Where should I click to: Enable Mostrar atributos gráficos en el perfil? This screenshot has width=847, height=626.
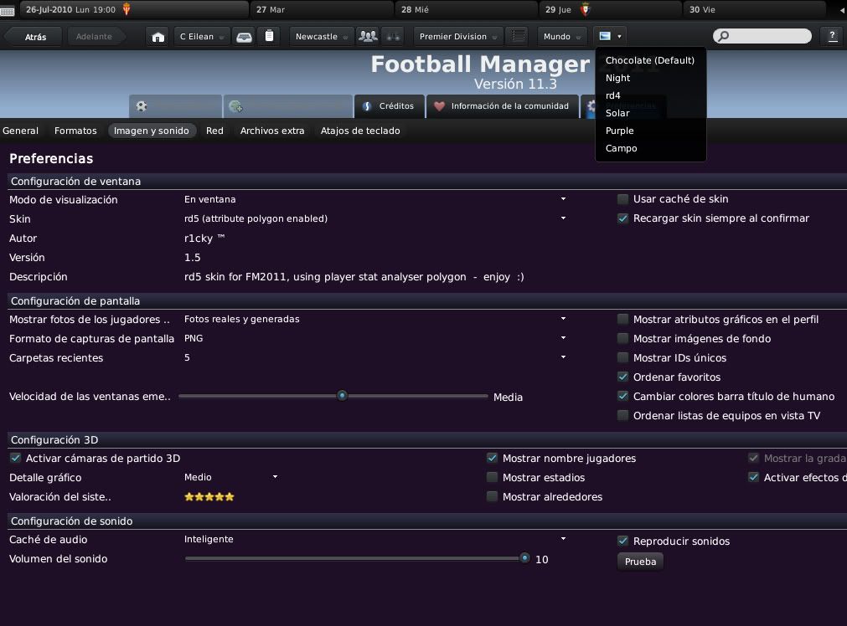[x=622, y=320]
